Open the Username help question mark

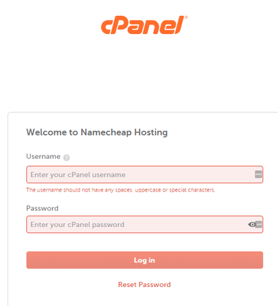[66, 157]
